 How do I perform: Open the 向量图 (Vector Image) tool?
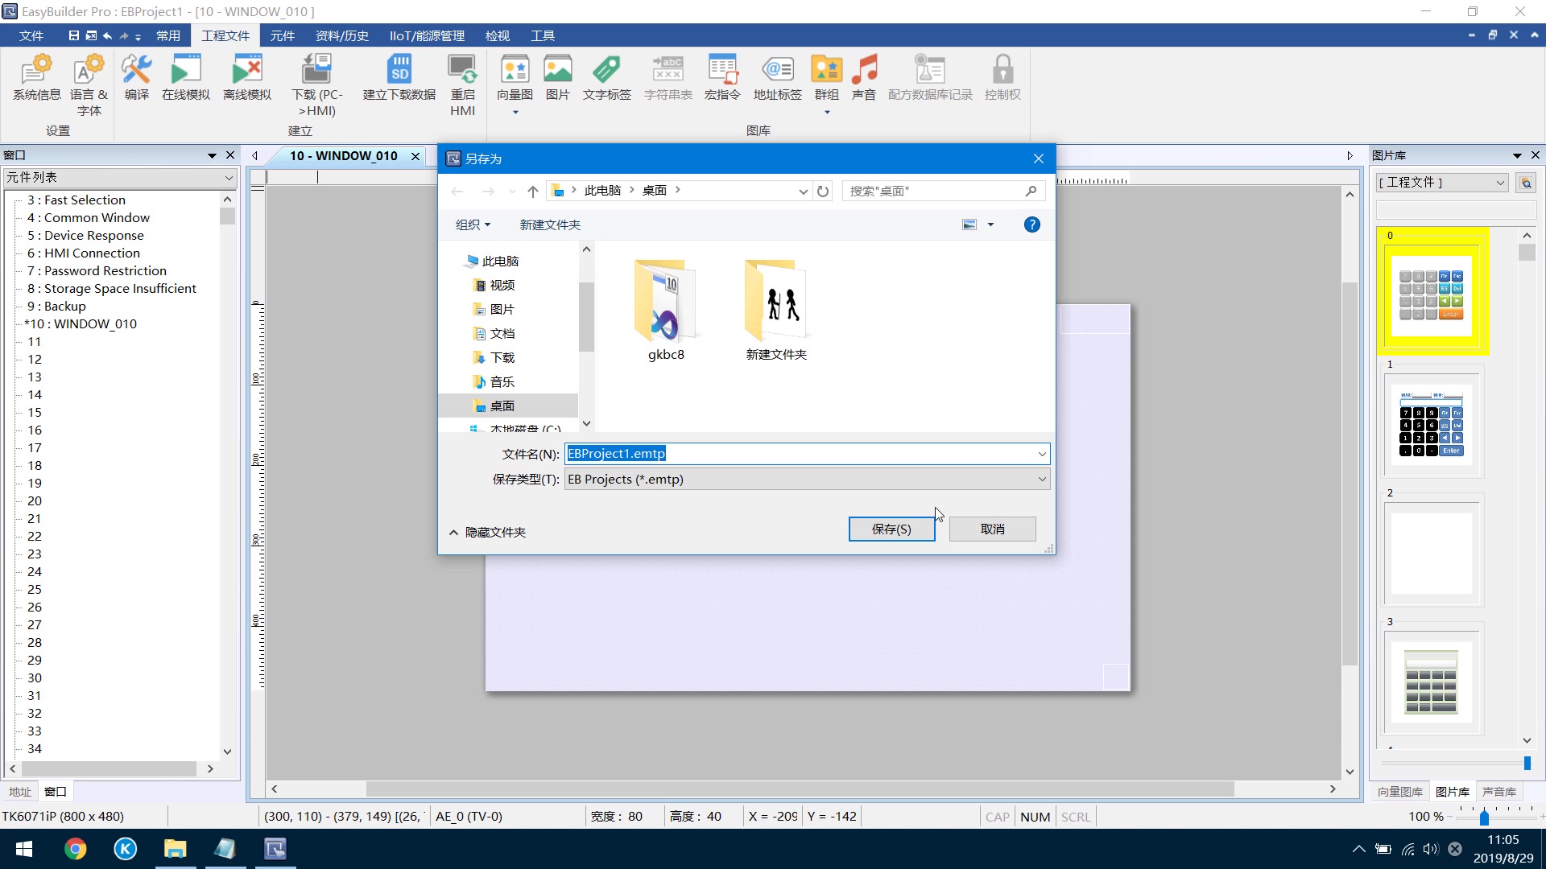pos(513,80)
